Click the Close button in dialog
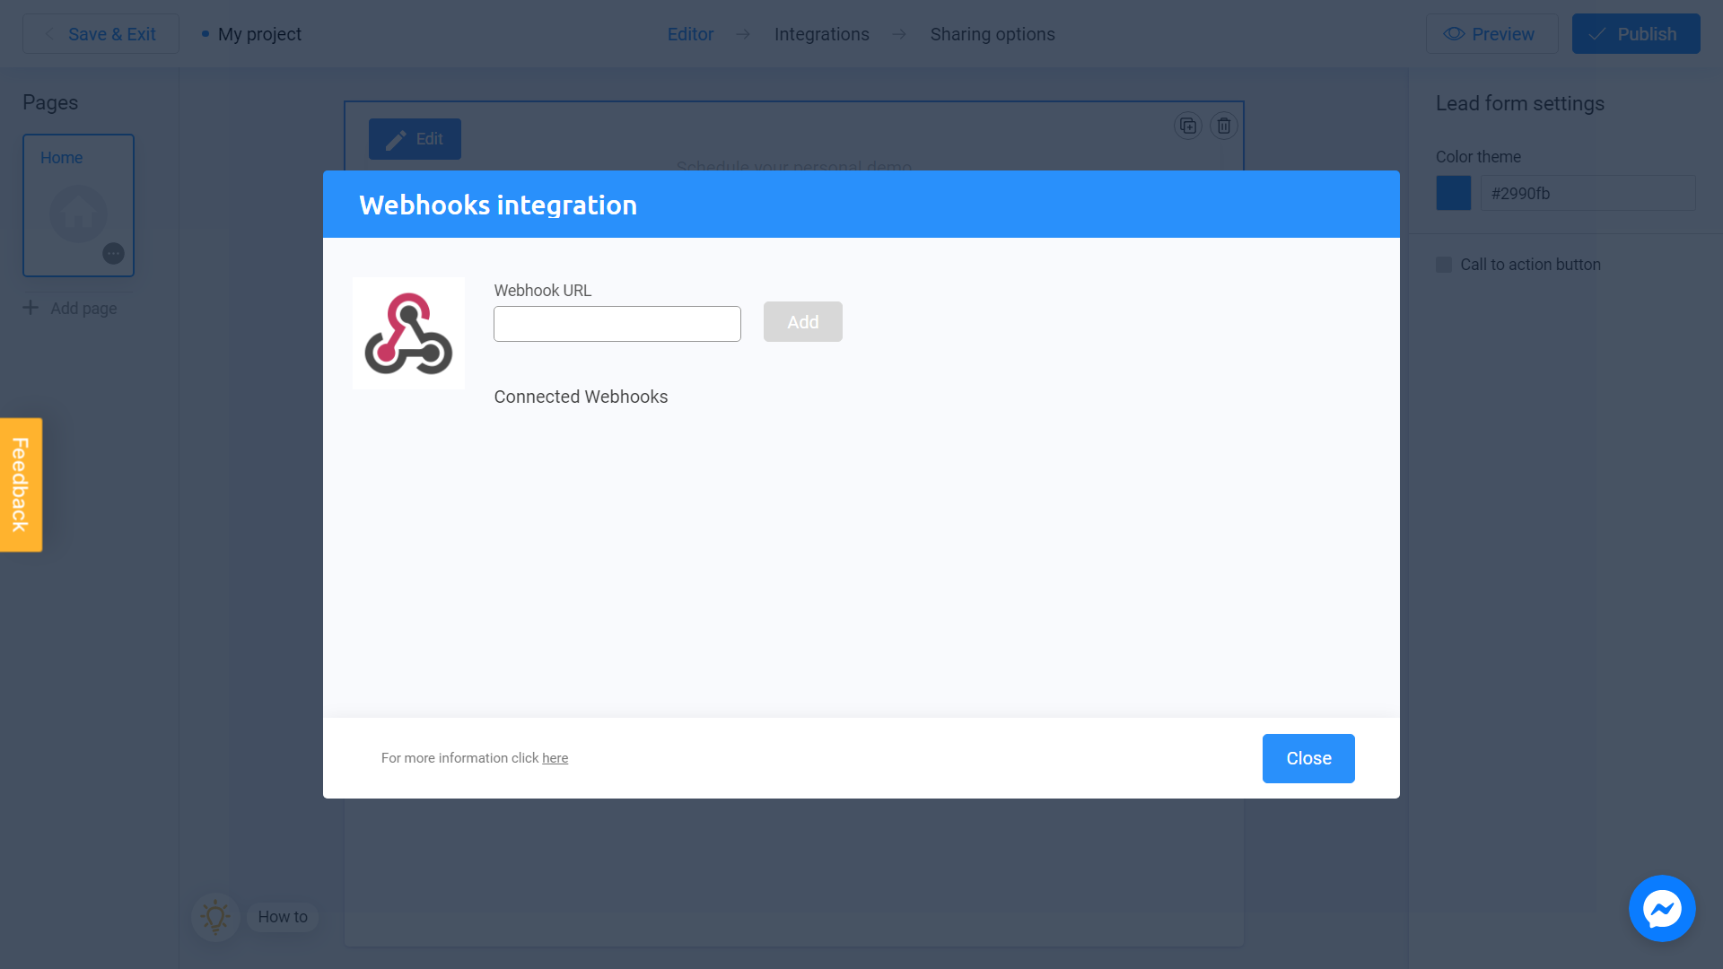This screenshot has height=969, width=1723. 1308,758
